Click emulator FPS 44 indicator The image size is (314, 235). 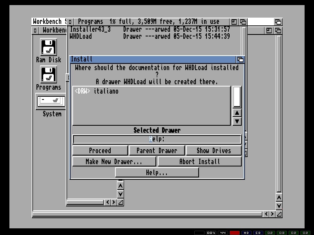pyautogui.click(x=223, y=233)
